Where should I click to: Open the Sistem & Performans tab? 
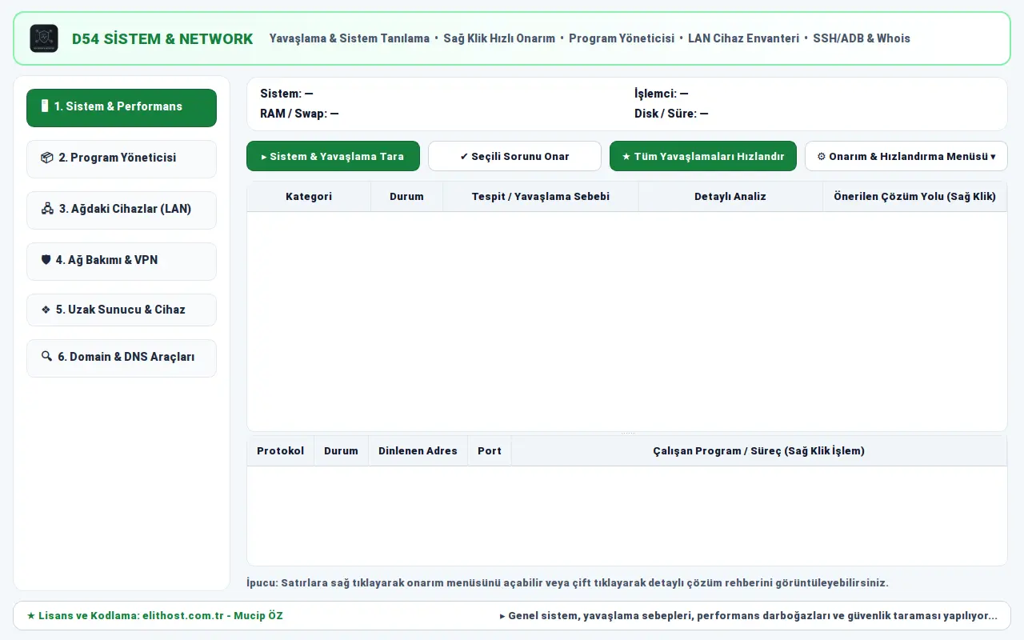tap(122, 107)
